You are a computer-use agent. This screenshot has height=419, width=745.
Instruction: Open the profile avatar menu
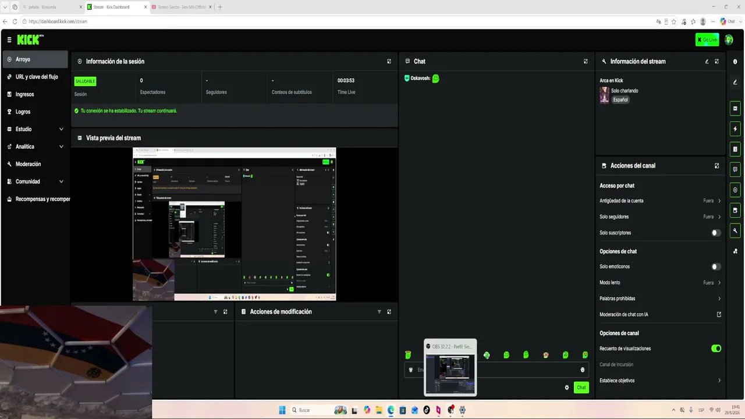(729, 40)
